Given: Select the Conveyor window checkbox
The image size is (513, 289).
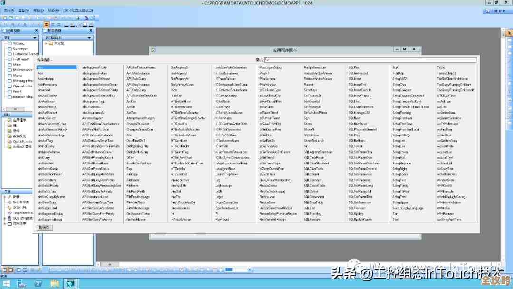Looking at the screenshot, I should click(x=9, y=48).
